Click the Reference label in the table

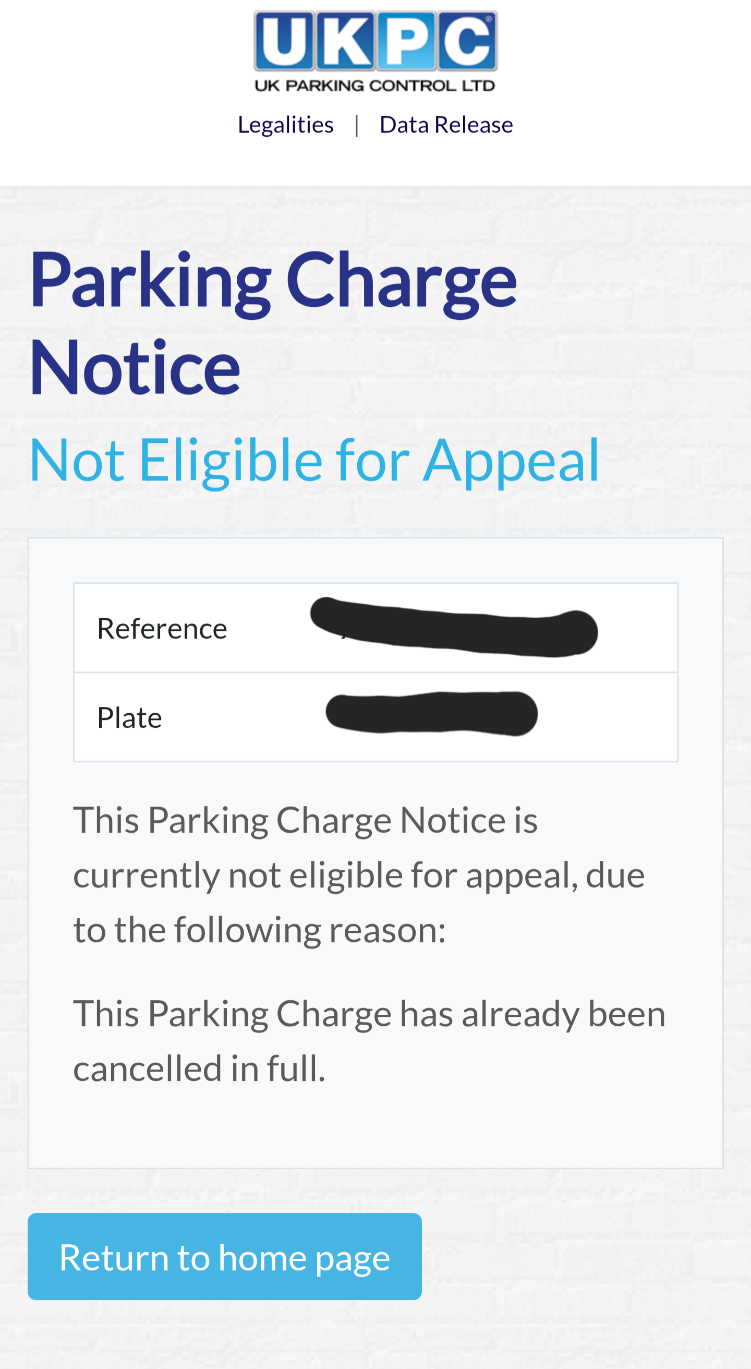point(162,629)
